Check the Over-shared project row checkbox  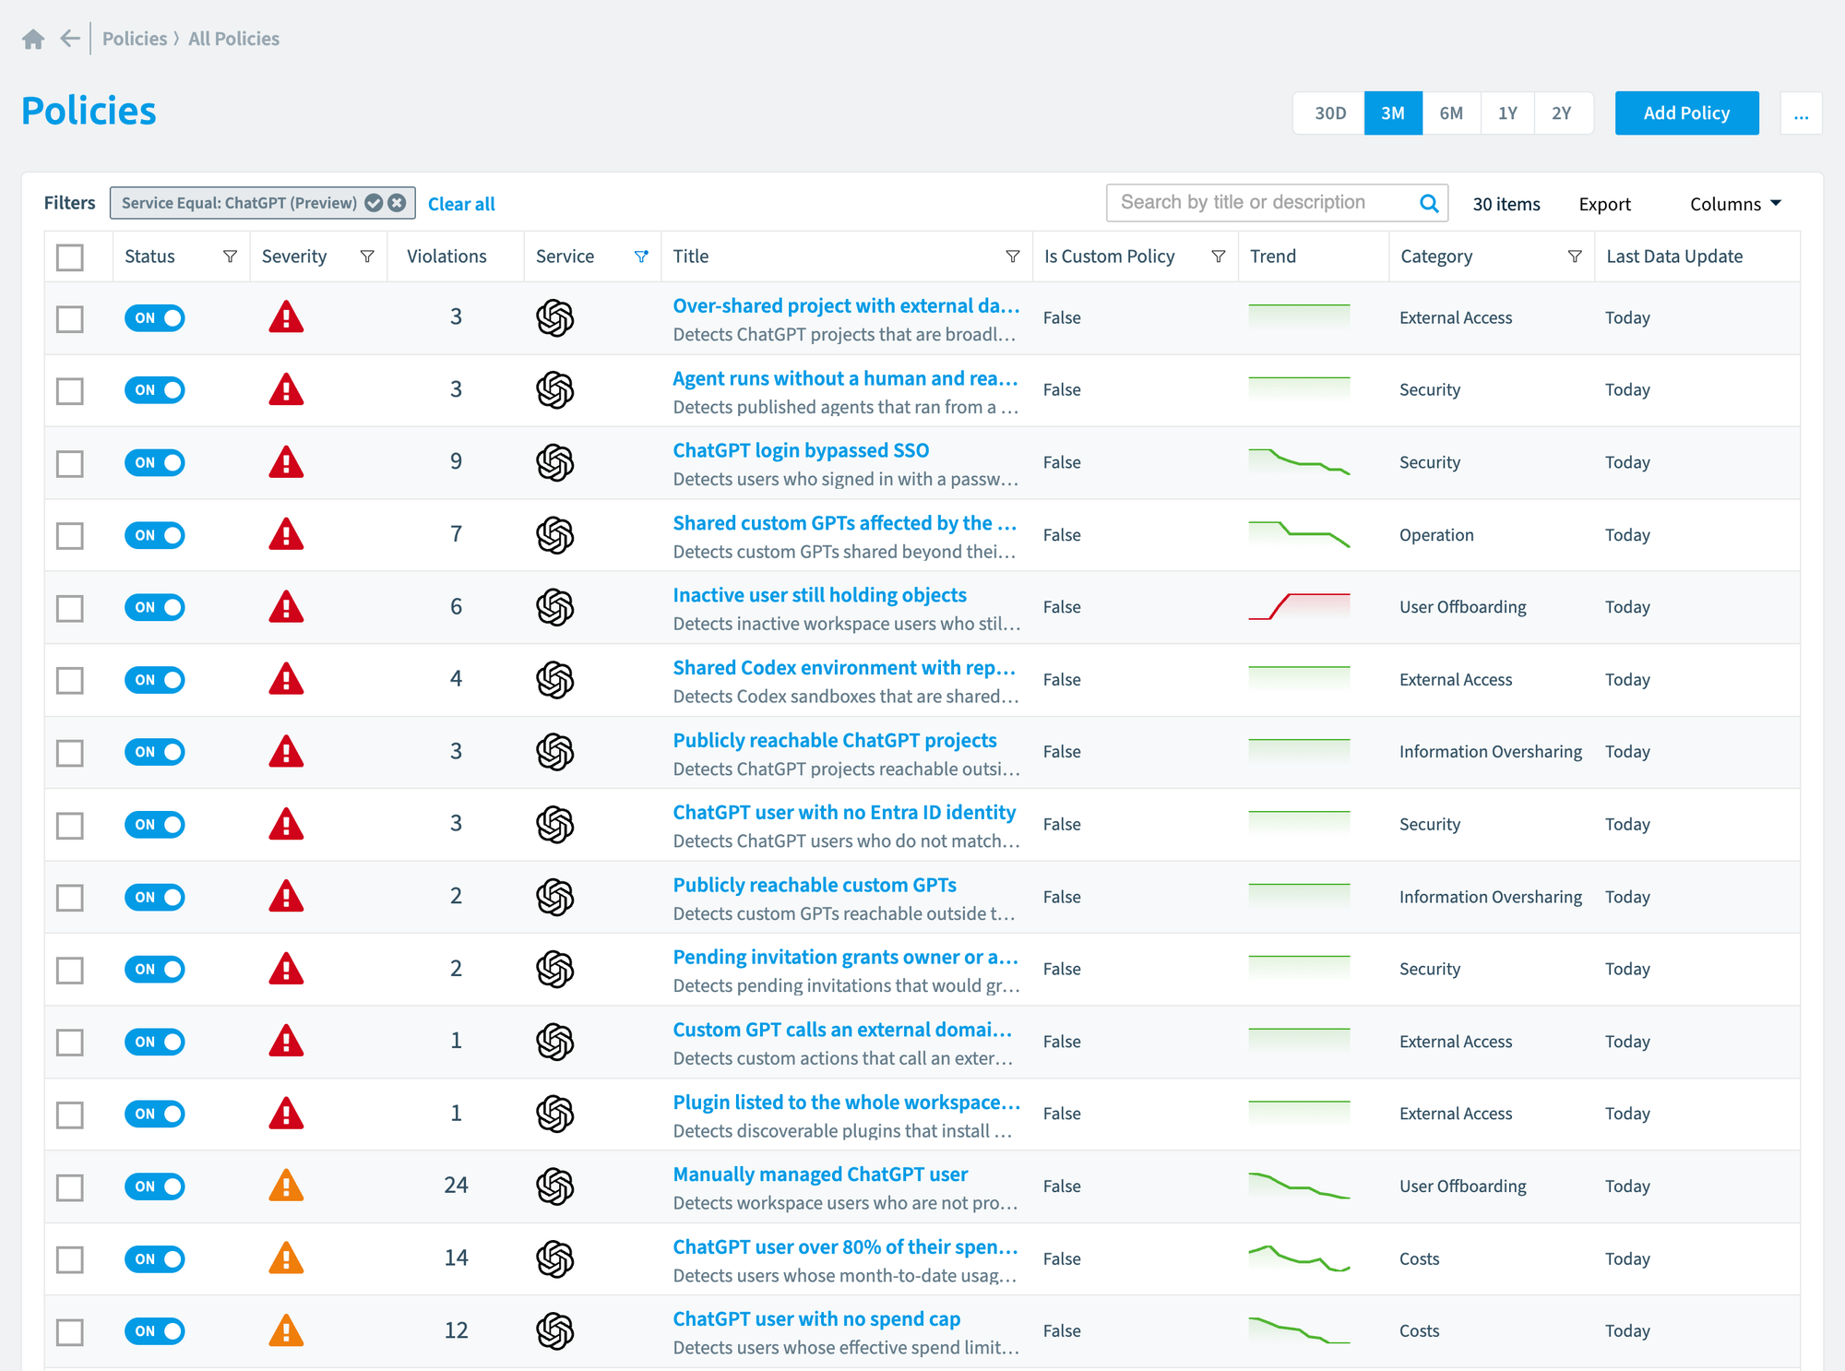coord(70,318)
